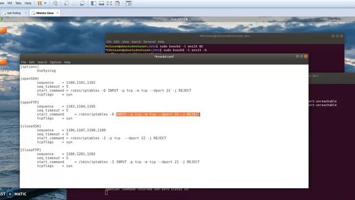Click the sequence 1103,1104,1105 value

click(x=80, y=106)
